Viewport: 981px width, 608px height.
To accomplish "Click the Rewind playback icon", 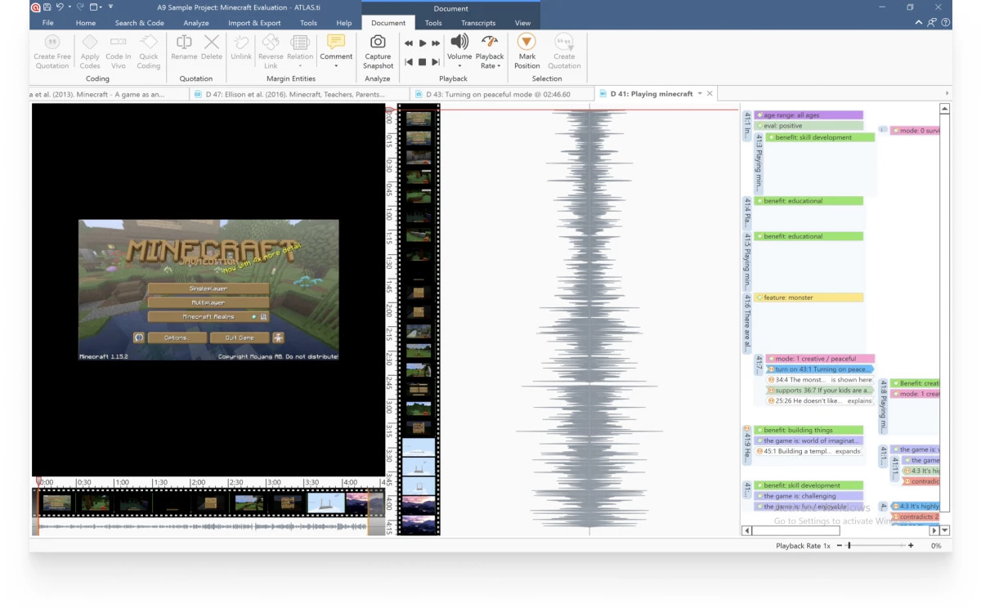I will (409, 43).
